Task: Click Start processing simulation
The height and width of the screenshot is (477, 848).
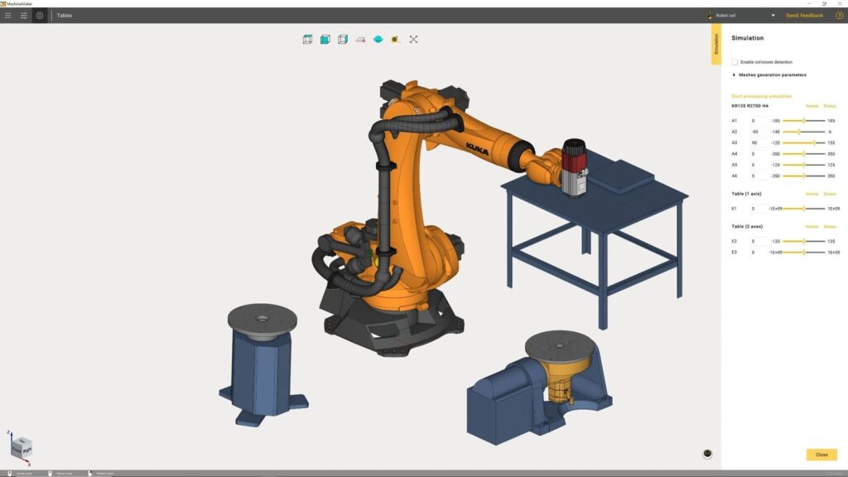Action: point(762,94)
